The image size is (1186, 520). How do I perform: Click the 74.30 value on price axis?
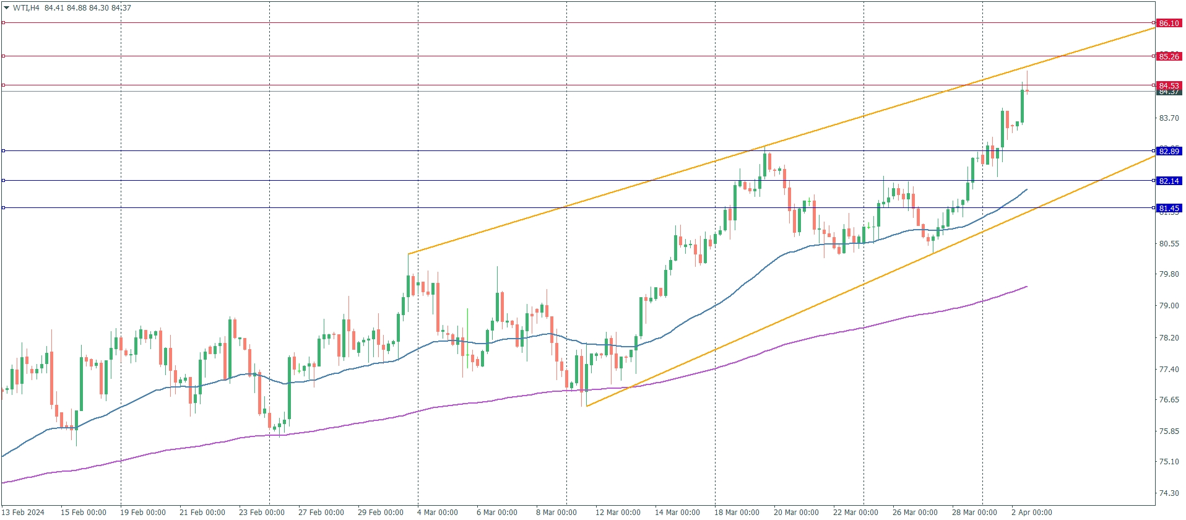[1169, 493]
